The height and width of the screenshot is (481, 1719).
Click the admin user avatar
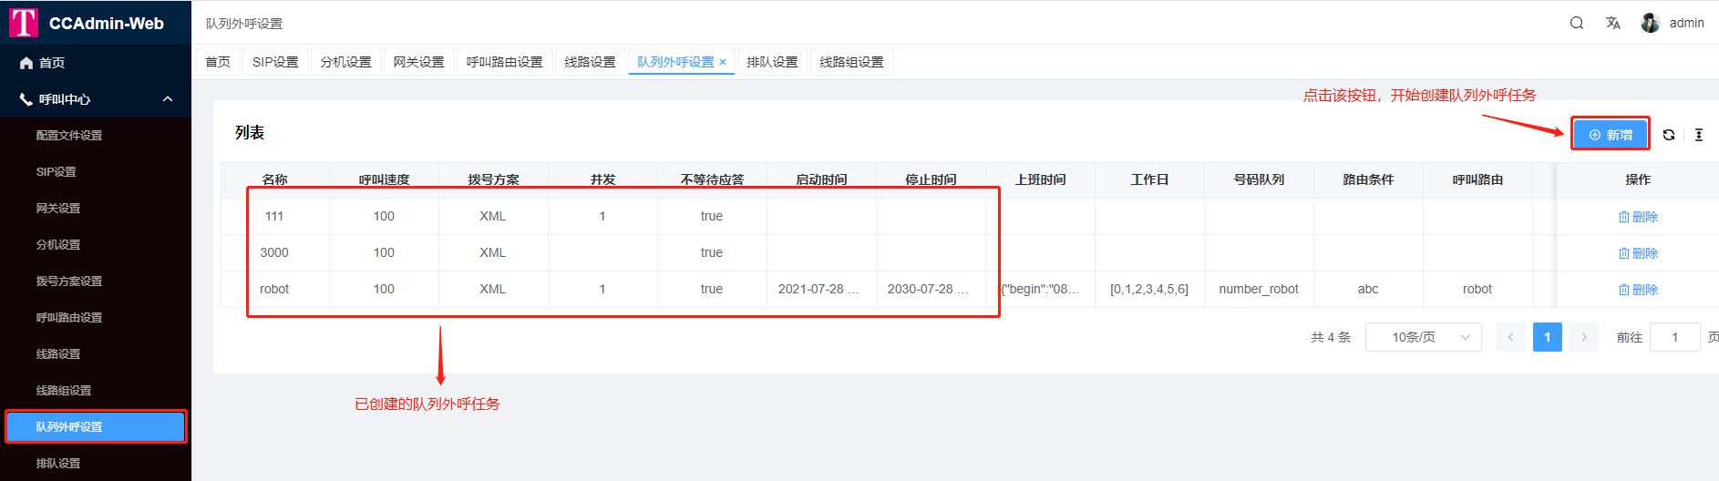[x=1651, y=23]
